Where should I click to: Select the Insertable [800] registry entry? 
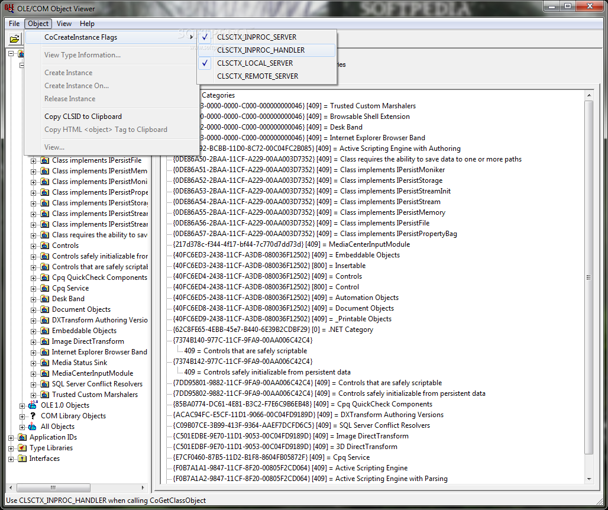coord(269,266)
